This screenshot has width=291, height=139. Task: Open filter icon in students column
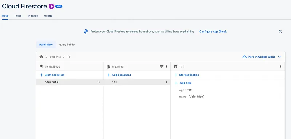(162, 66)
